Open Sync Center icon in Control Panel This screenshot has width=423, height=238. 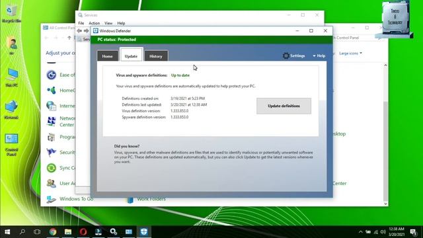click(52, 168)
